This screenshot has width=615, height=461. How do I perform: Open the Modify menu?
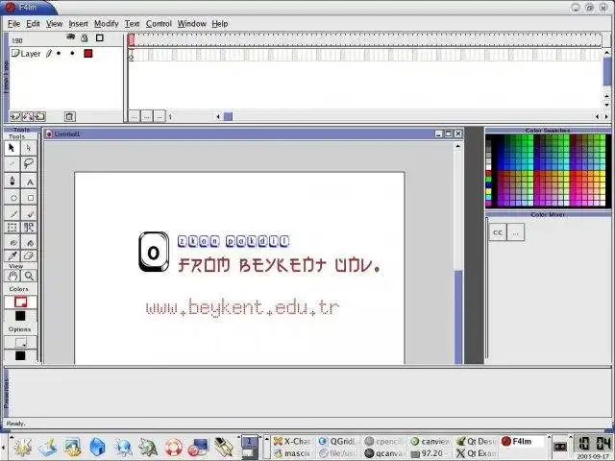[106, 24]
